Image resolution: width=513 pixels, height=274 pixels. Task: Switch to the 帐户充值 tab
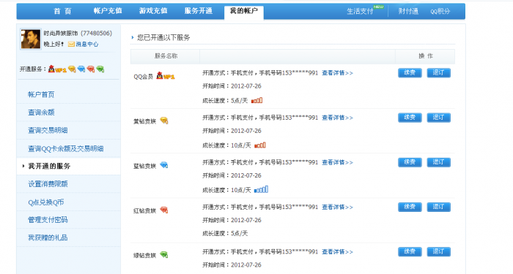coord(108,11)
